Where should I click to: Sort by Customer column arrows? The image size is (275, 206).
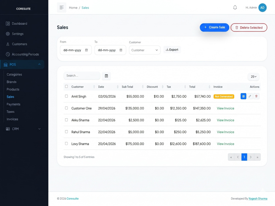pos(94,87)
